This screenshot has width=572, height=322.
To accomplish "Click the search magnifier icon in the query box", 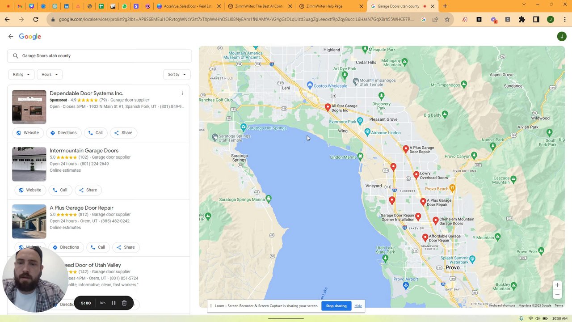I will [x=16, y=56].
